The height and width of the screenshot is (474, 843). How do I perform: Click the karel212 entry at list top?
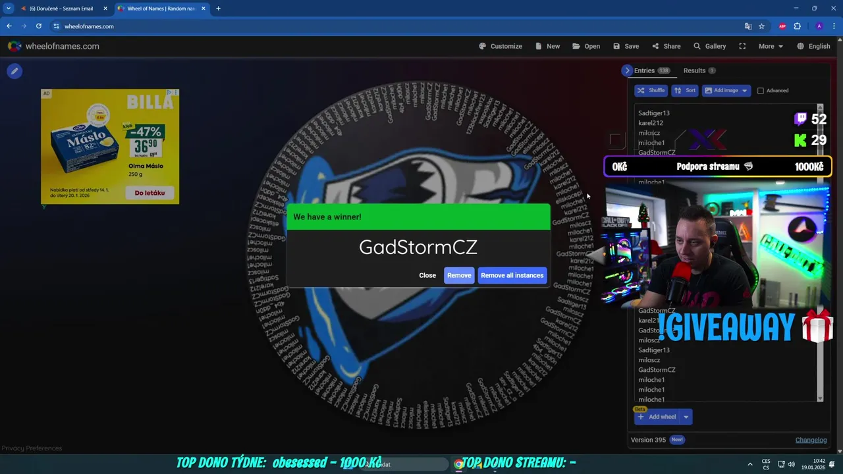pyautogui.click(x=651, y=123)
